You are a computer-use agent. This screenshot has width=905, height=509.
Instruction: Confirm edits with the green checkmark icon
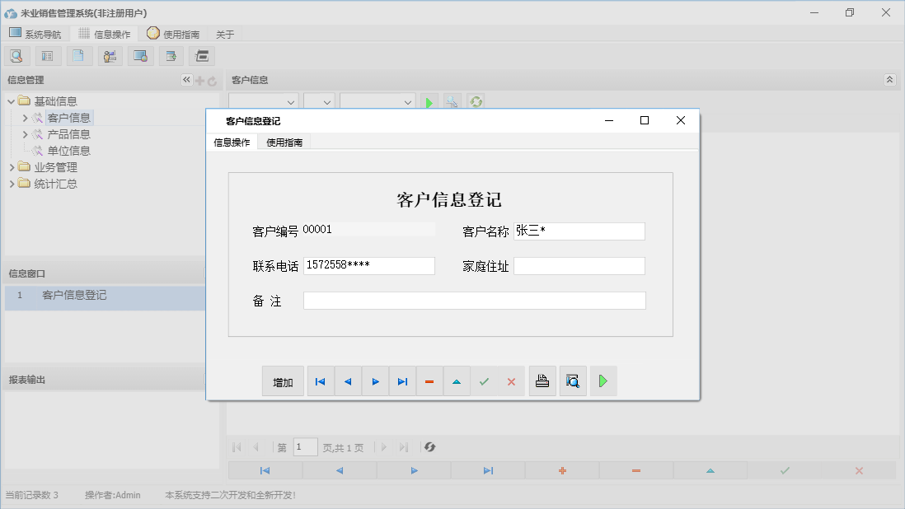coord(484,381)
